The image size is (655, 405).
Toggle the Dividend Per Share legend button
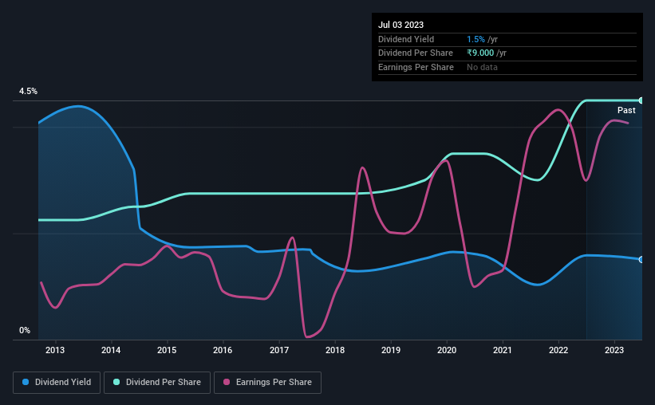[157, 383]
